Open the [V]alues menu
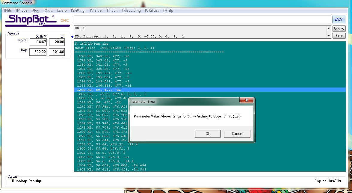This screenshot has height=193, width=352. pyautogui.click(x=96, y=10)
